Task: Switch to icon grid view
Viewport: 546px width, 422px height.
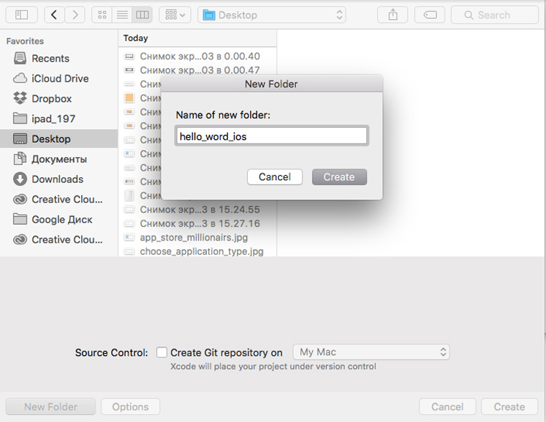Action: pyautogui.click(x=102, y=15)
